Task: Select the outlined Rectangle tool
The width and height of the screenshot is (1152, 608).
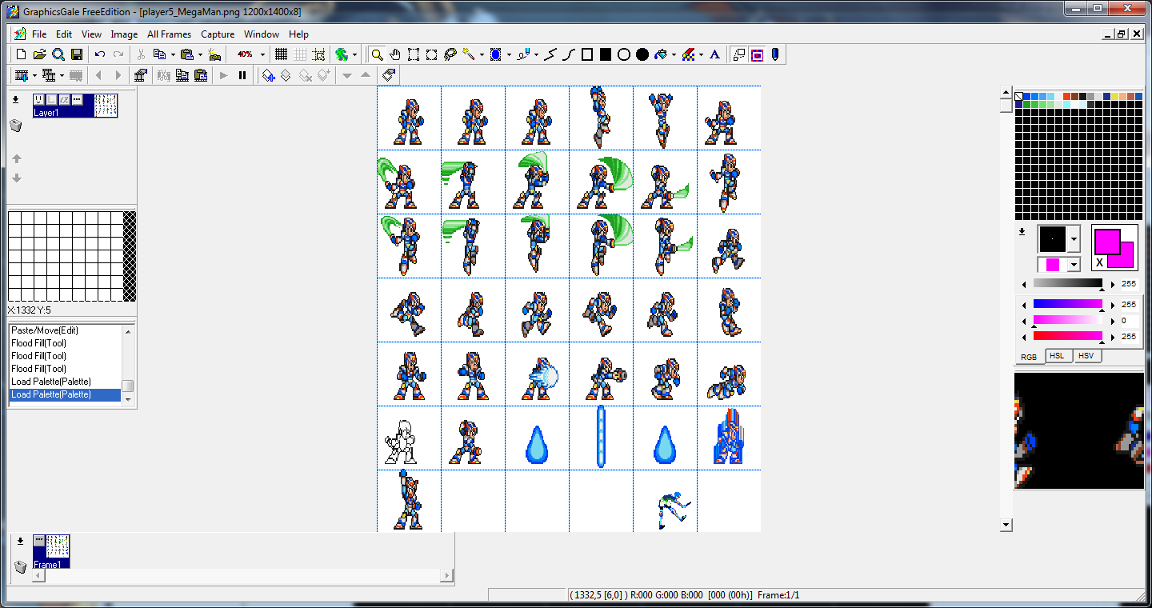Action: tap(587, 54)
